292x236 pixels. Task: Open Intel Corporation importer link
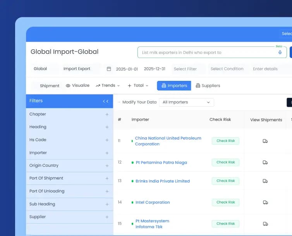point(153,202)
